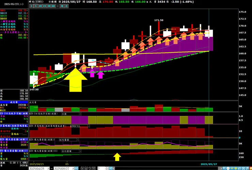This screenshot has height=170, width=252.
Task: Click the SMA5 indicator label
Action: 3,11
